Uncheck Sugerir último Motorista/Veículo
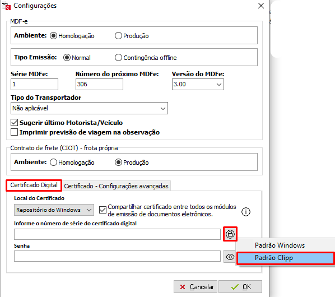This screenshot has width=335, height=297. click(15, 123)
